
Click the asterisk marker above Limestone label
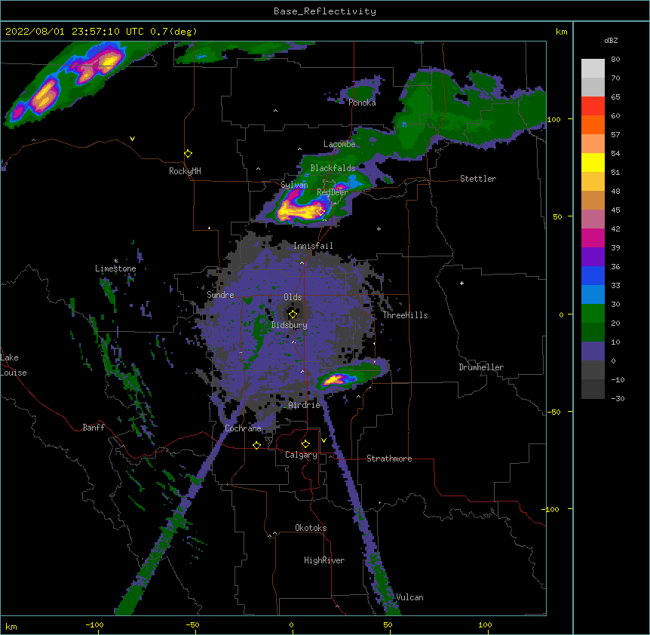pyautogui.click(x=115, y=261)
